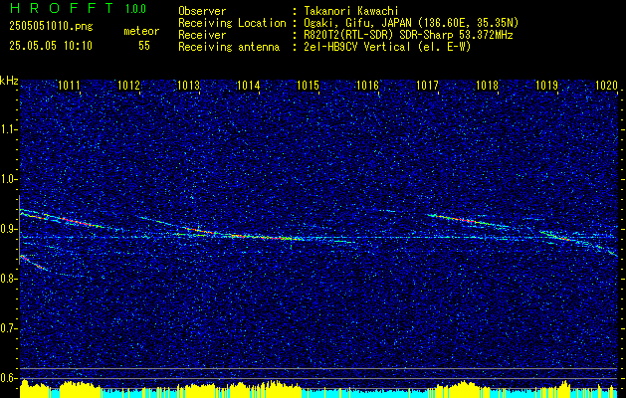Viewport: 626px width, 398px height.
Task: Click the 2el-HB9CV Vertical antenna text
Action: pyautogui.click(x=387, y=47)
